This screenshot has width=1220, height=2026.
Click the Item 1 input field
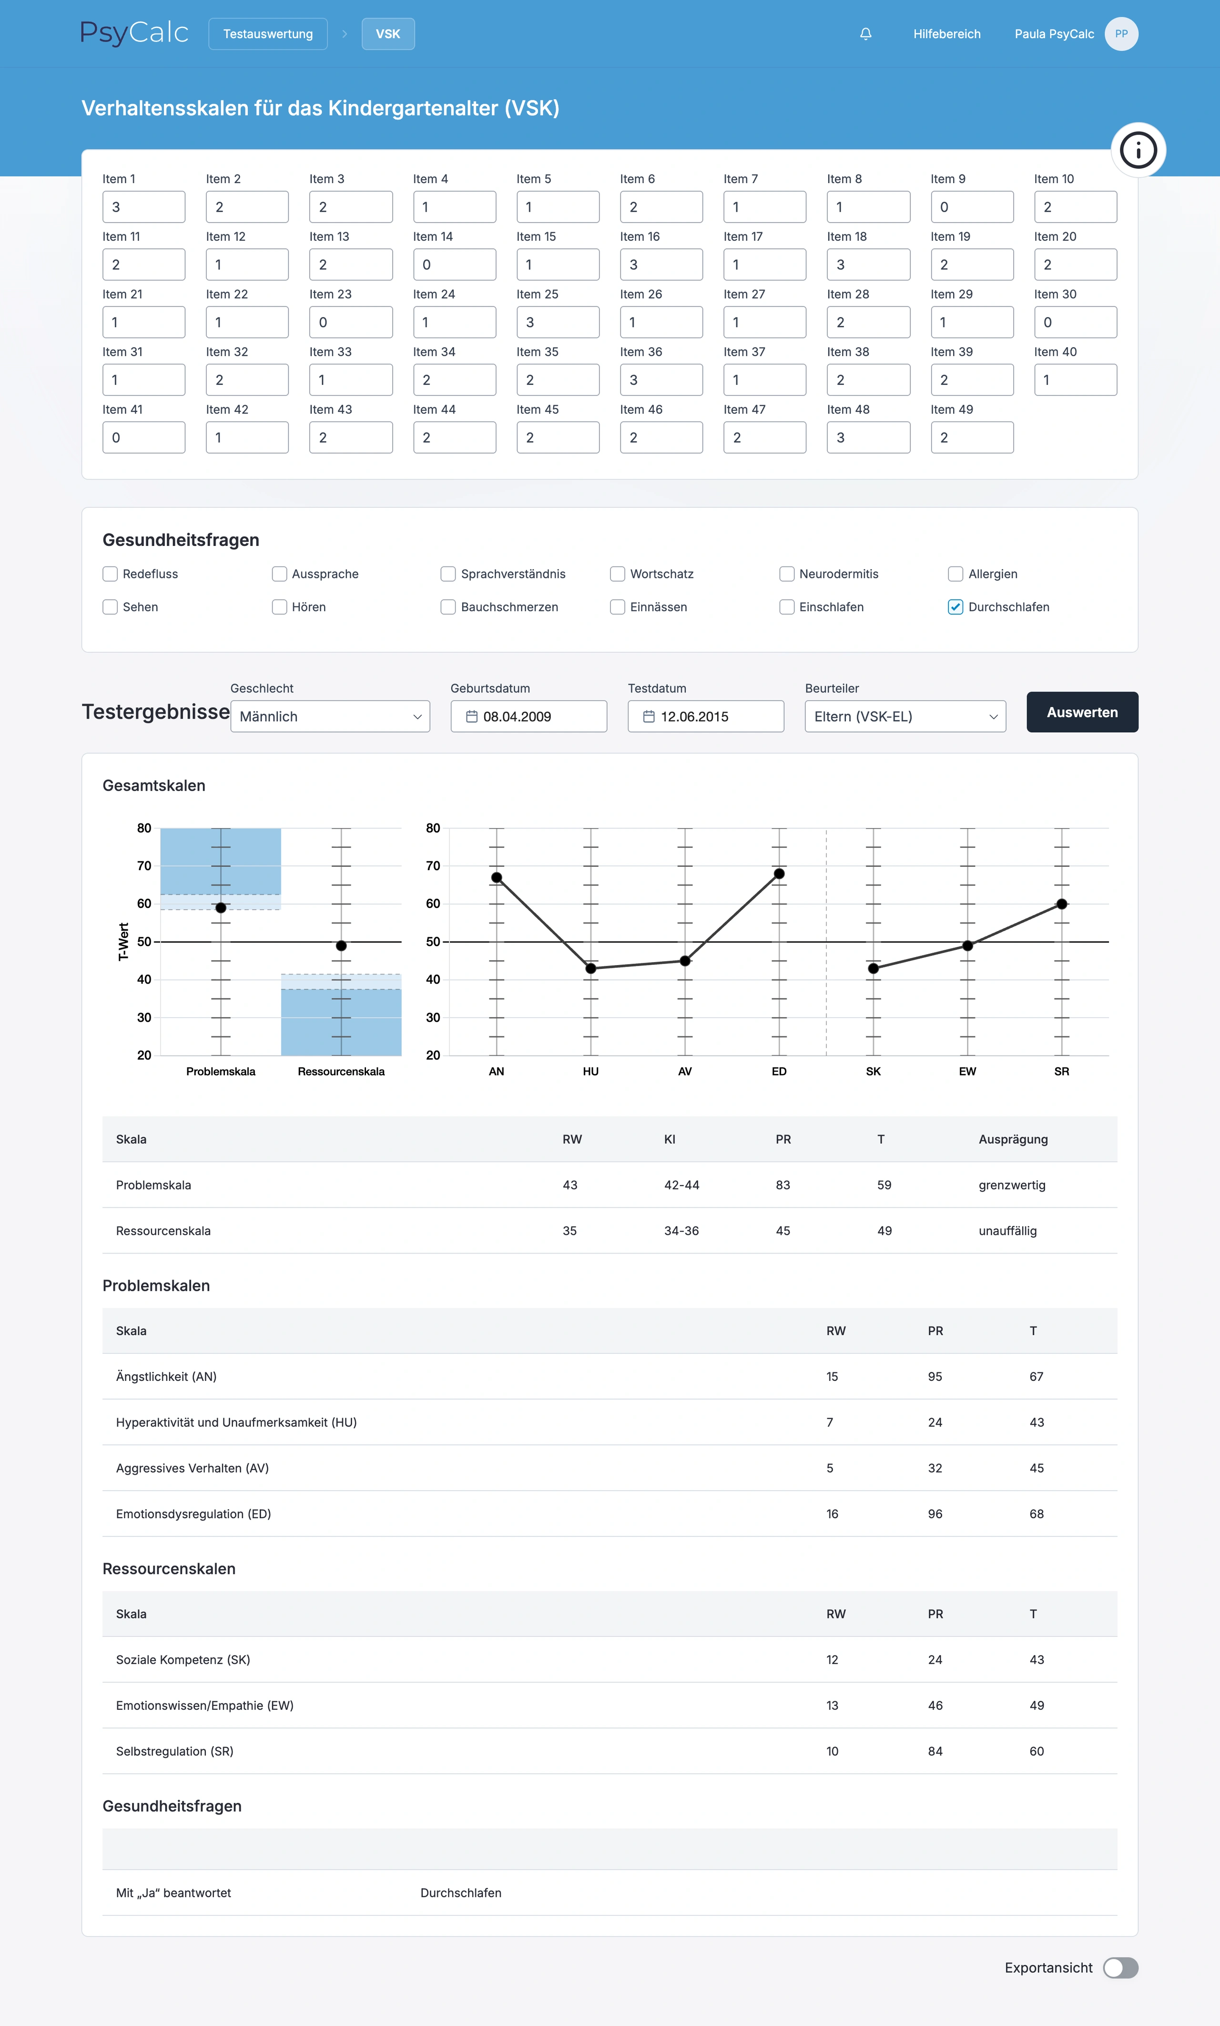click(x=144, y=207)
